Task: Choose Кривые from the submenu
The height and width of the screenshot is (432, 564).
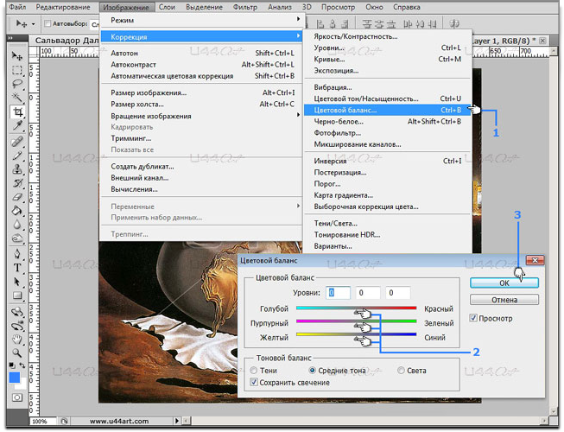Action: click(x=388, y=59)
